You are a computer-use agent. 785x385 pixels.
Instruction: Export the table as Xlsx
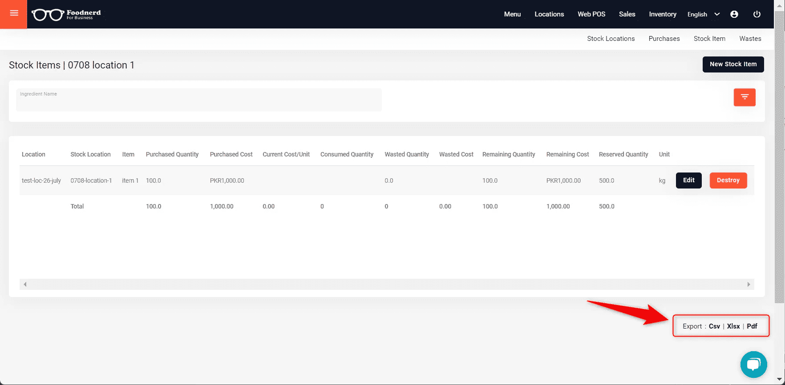[x=733, y=326]
